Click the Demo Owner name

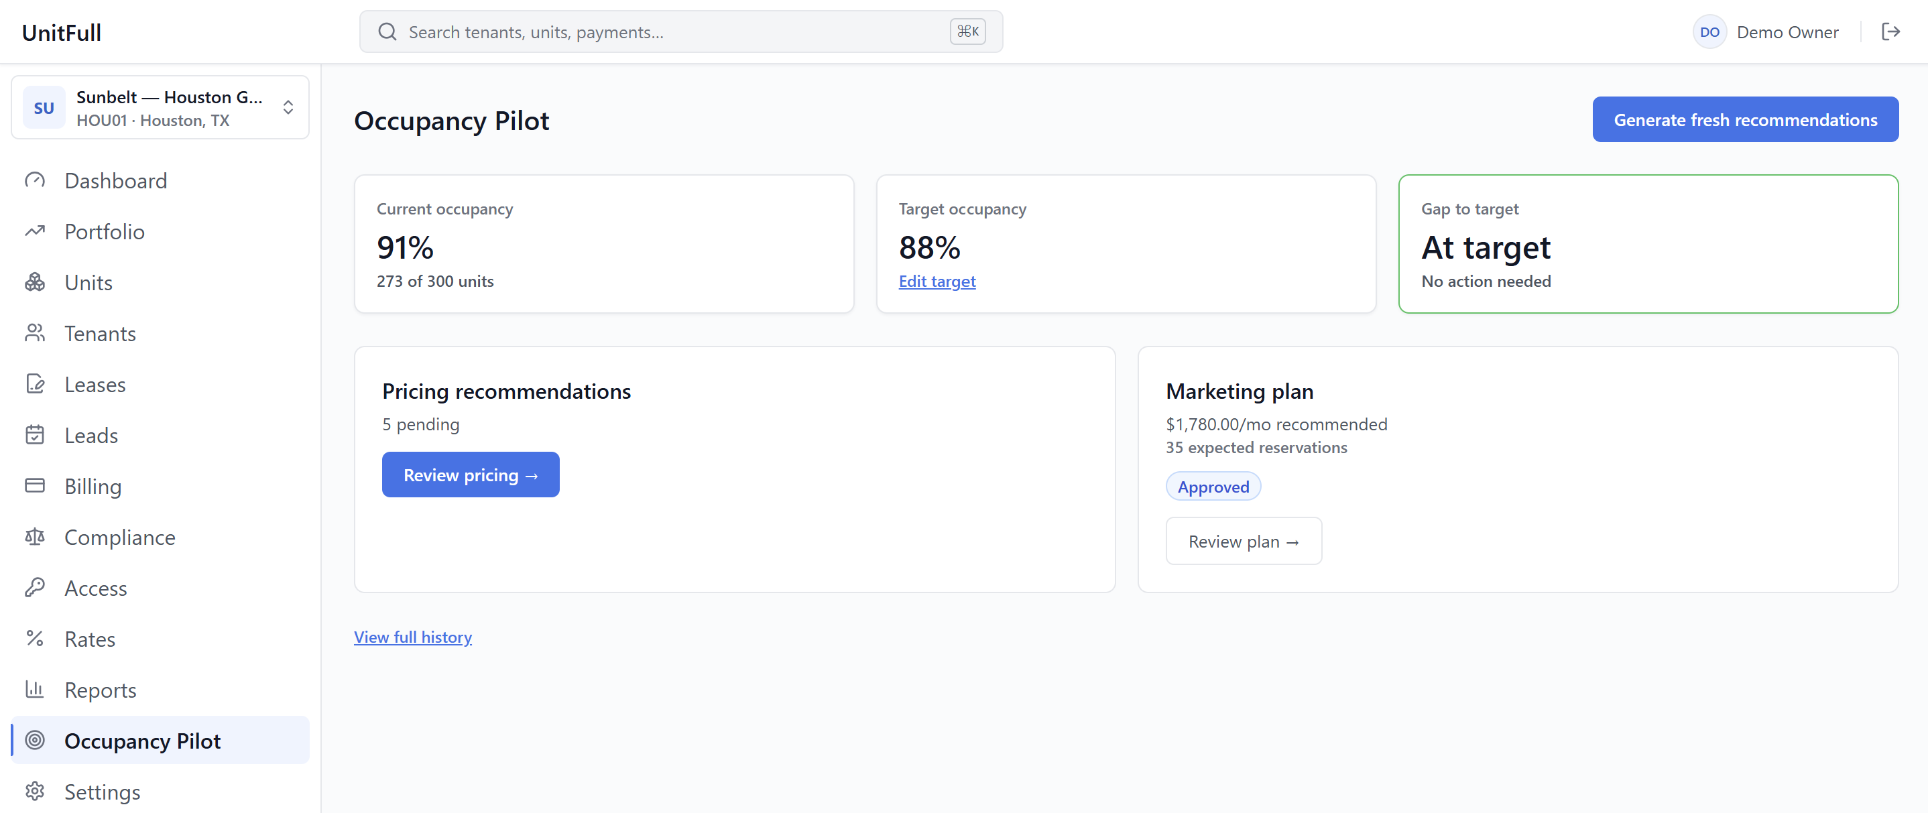1787,32
